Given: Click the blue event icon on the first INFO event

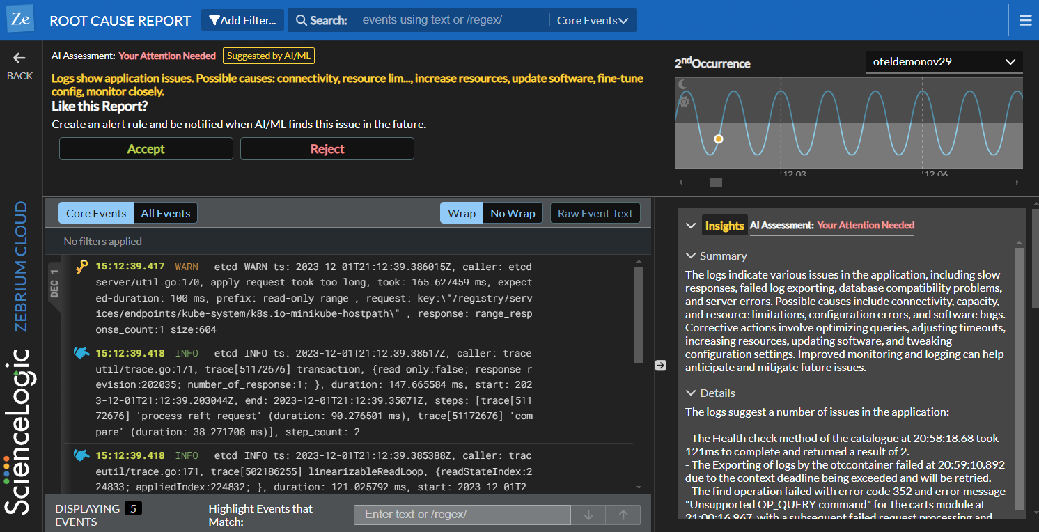Looking at the screenshot, I should (81, 353).
